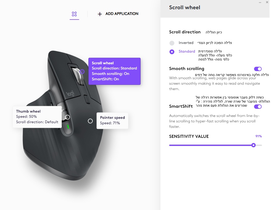This screenshot has width=275, height=210.
Task: Click the logi logo on mouse
Action: click(x=70, y=94)
